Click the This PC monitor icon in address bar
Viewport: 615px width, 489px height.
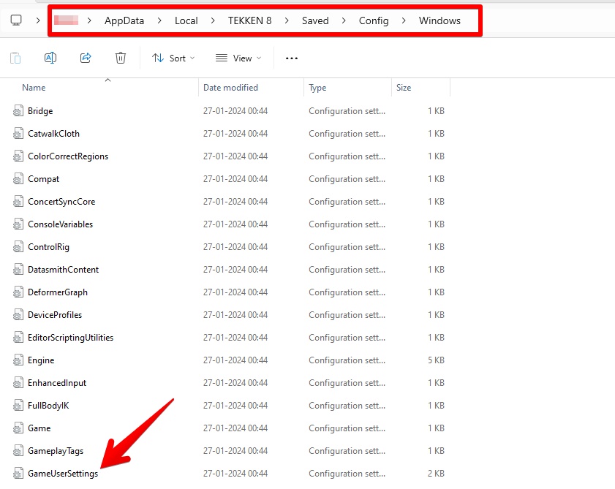pyautogui.click(x=16, y=20)
